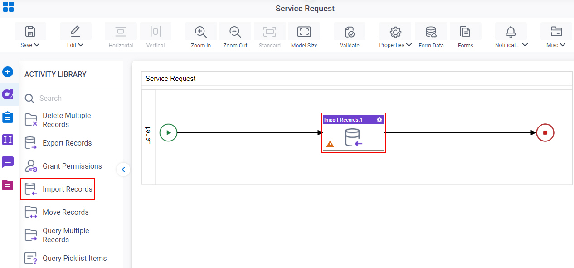This screenshot has height=268, width=574.
Task: Click the Service Request page title
Action: (x=305, y=9)
